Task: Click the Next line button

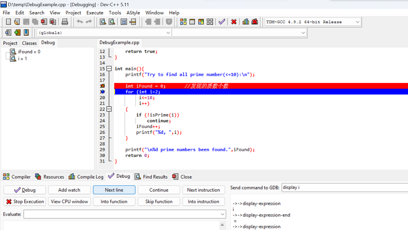Action: pos(114,190)
